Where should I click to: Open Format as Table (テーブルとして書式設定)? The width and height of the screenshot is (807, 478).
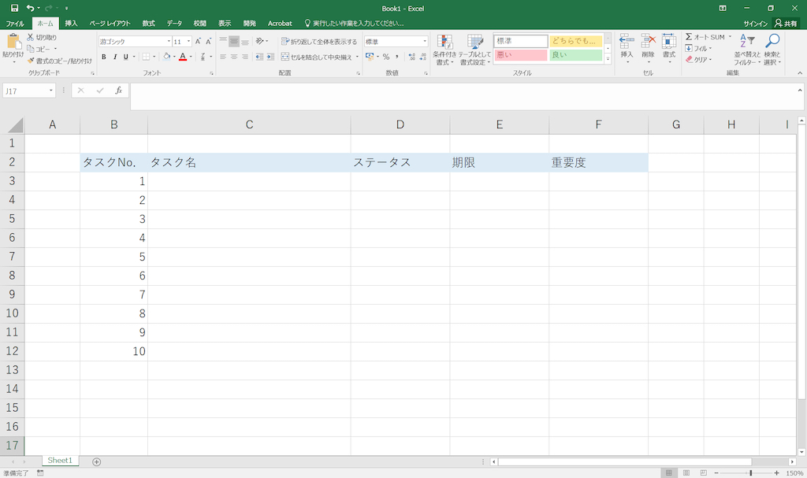475,50
